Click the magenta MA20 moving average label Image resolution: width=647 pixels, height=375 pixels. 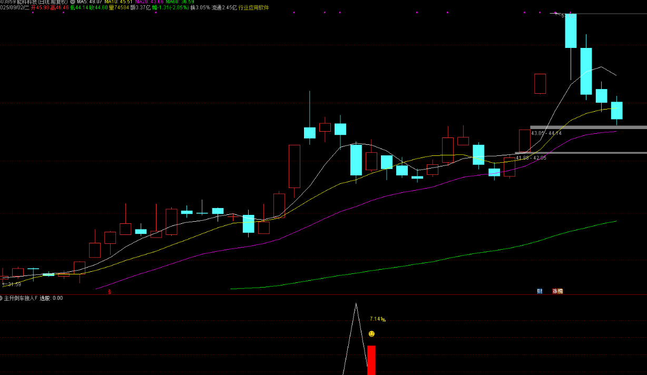click(149, 2)
